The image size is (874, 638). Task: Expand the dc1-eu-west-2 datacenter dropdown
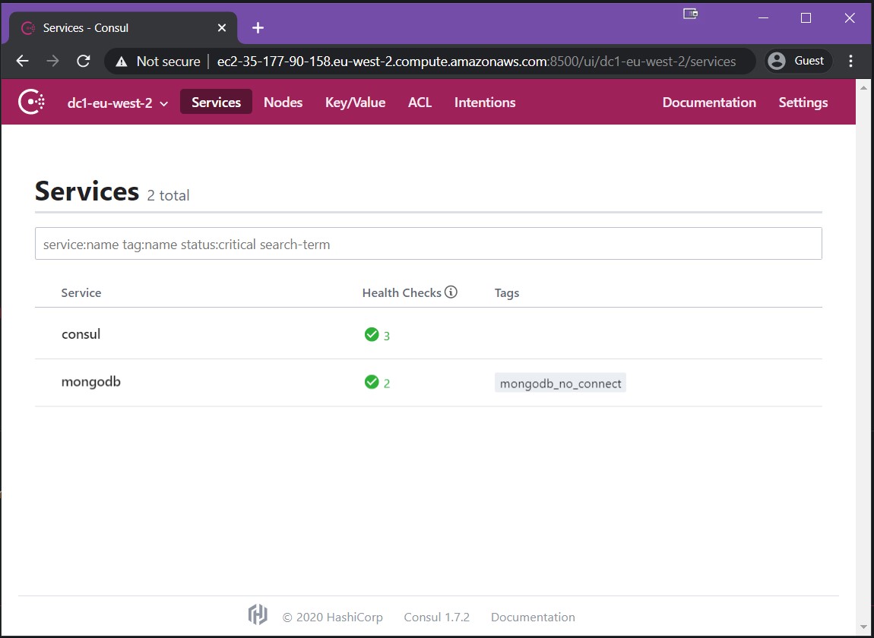click(x=118, y=103)
